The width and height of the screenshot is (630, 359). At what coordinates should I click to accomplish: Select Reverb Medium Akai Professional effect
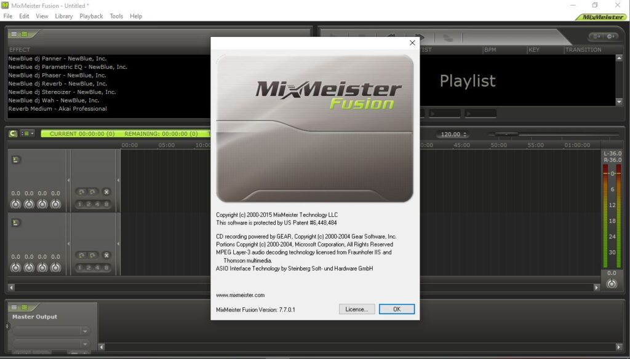[57, 109]
